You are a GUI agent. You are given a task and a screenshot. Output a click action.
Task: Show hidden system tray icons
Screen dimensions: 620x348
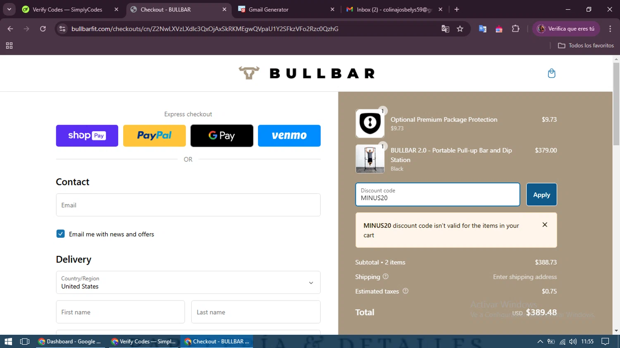540,341
